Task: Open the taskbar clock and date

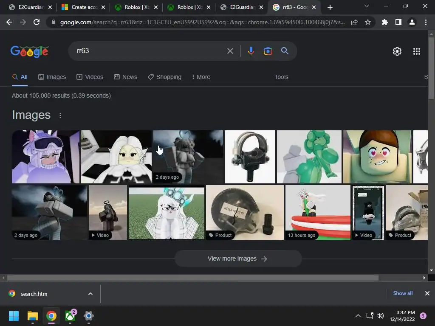Action: pyautogui.click(x=402, y=316)
